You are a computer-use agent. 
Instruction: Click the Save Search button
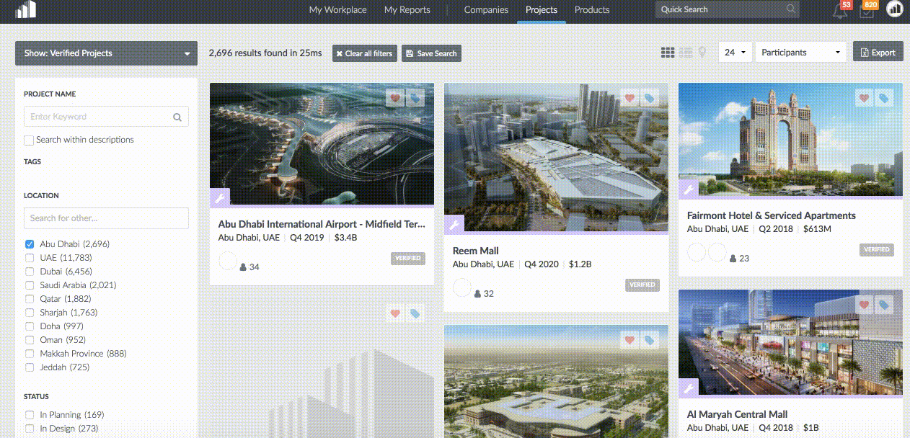click(431, 53)
